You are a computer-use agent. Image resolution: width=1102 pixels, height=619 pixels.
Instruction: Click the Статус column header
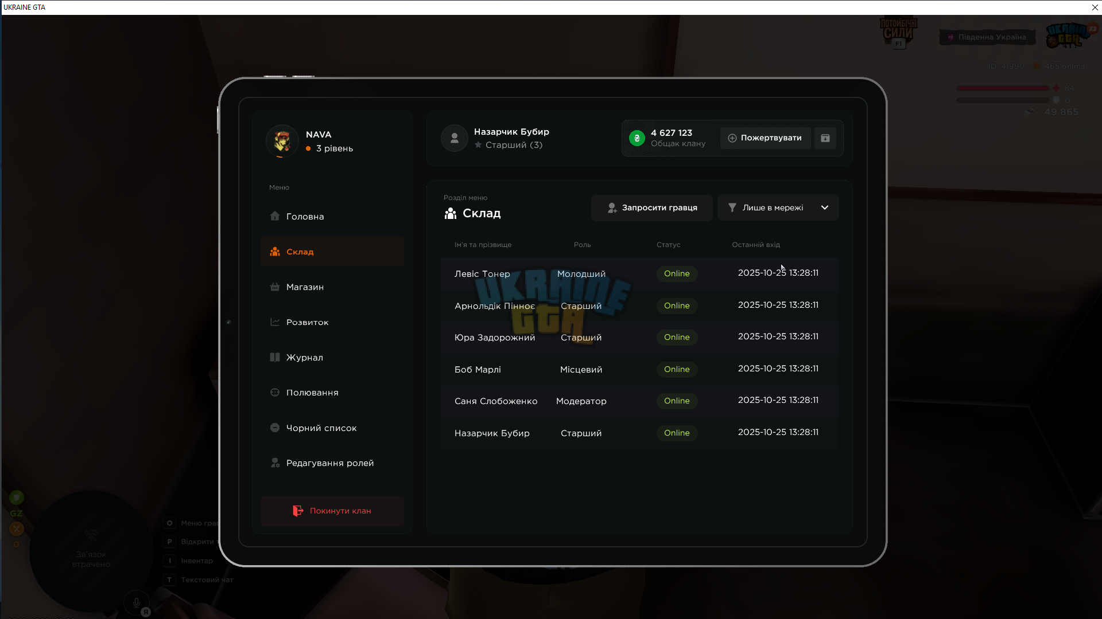click(668, 245)
